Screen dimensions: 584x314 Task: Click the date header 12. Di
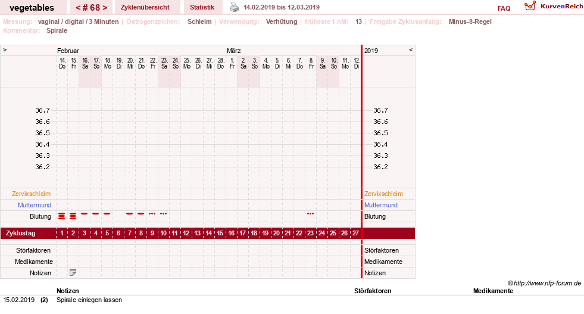(357, 63)
